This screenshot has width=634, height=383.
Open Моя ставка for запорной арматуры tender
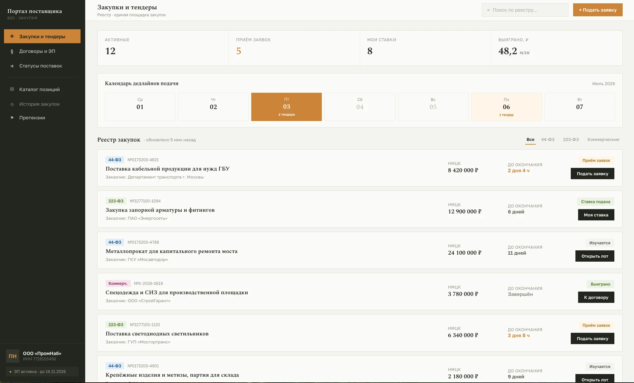click(x=596, y=215)
